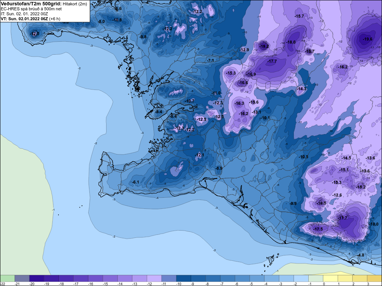Click the -9.8 temperature value
Image resolution: width=382 pixels, height=286 pixels.
tap(144, 37)
